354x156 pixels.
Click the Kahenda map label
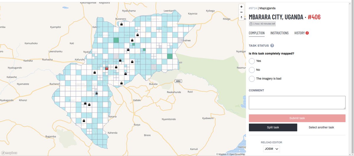pos(113,133)
